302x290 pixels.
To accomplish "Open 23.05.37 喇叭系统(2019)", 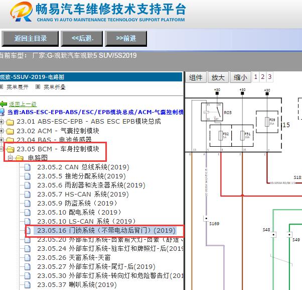I will pyautogui.click(x=77, y=285).
